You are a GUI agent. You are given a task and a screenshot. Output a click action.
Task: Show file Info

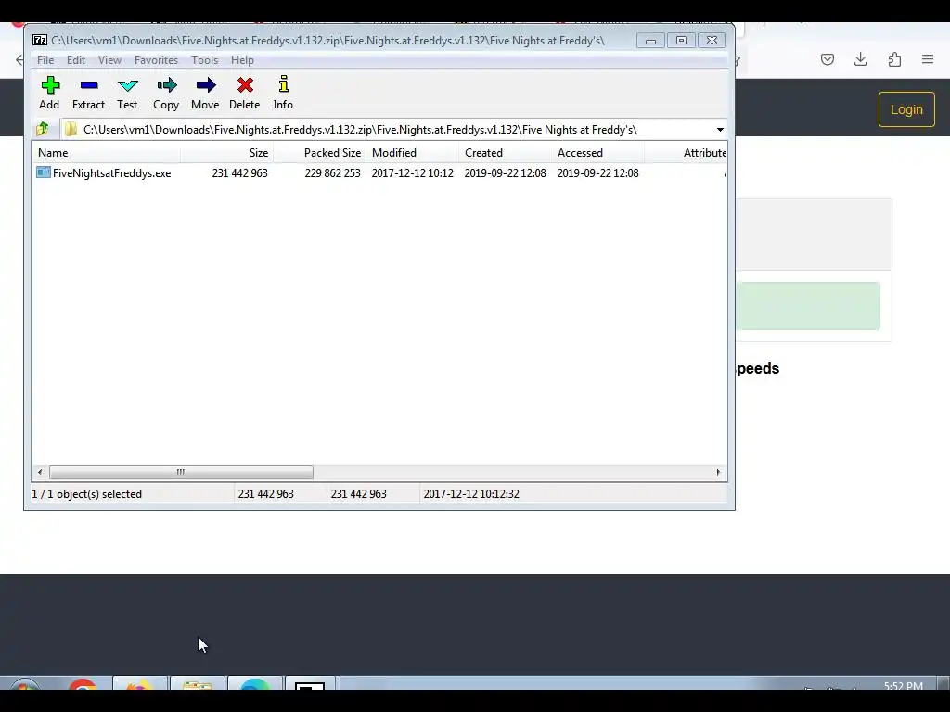(x=283, y=93)
